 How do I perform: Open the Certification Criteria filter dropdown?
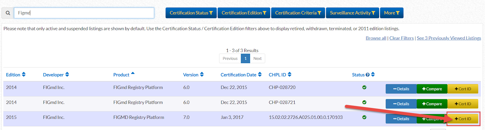click(x=298, y=13)
